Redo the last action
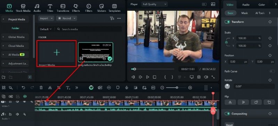278x126 pixels. [32, 88]
